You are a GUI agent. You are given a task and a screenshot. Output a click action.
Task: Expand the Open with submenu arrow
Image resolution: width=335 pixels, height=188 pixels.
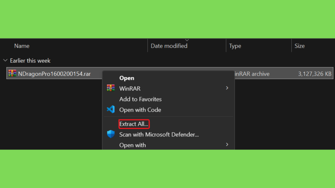pyautogui.click(x=227, y=145)
